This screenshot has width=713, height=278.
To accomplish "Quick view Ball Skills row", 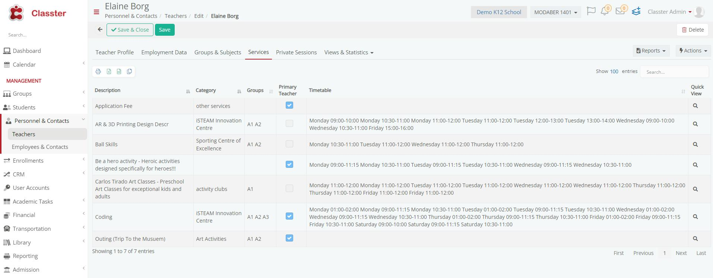I will 695,144.
